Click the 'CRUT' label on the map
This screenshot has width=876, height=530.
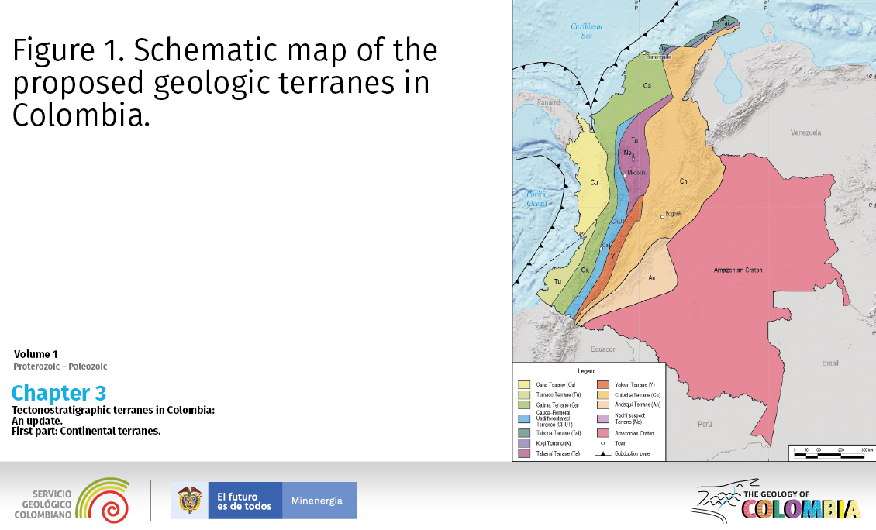[x=618, y=221]
